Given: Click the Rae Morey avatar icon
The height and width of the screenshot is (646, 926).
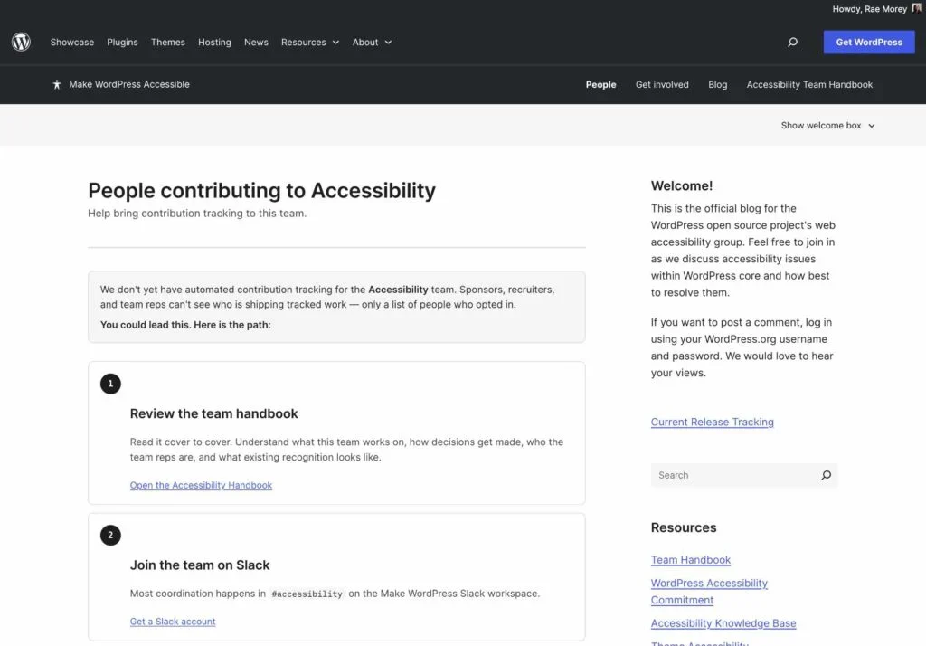Looking at the screenshot, I should click(x=917, y=8).
